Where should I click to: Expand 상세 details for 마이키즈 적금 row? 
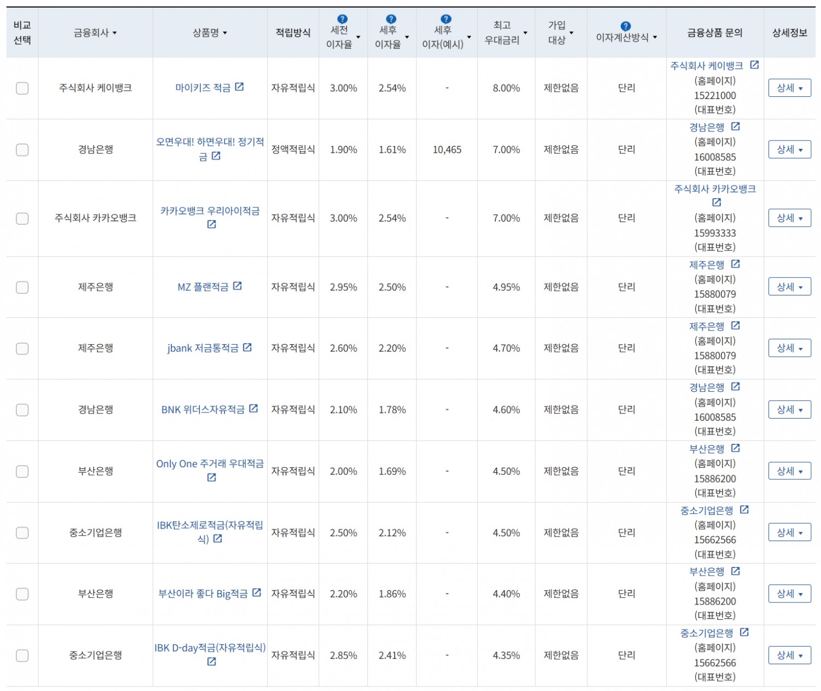click(x=790, y=88)
